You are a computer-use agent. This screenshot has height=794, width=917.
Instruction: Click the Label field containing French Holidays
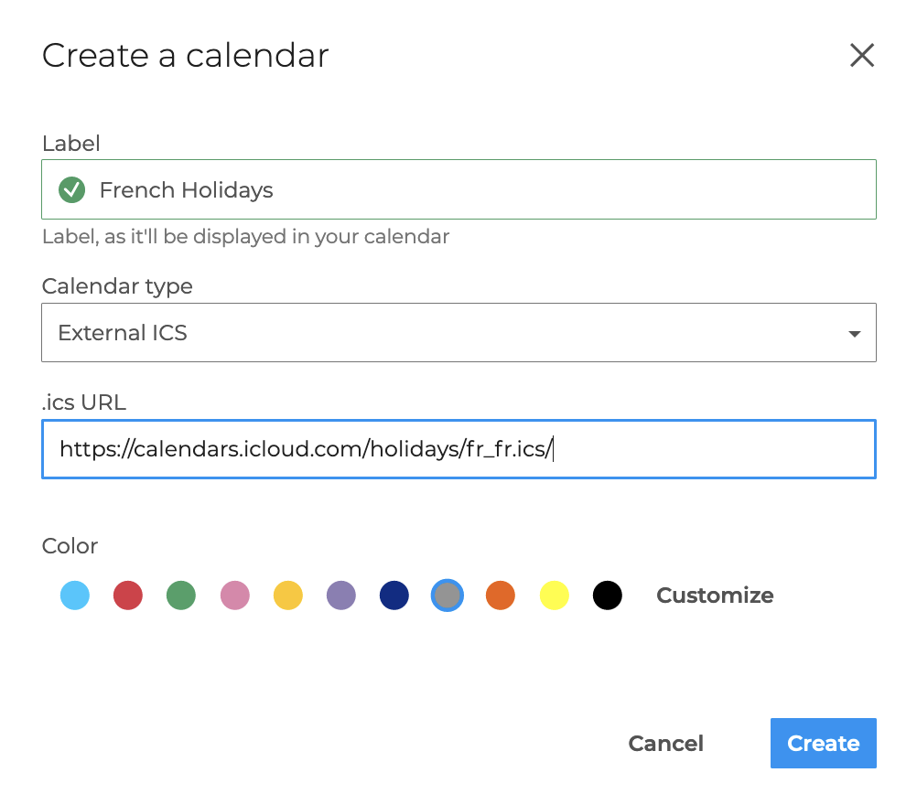(x=476, y=190)
